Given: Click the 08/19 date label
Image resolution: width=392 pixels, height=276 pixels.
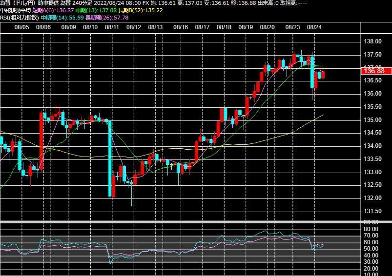Looking at the screenshot, I should [x=246, y=27].
